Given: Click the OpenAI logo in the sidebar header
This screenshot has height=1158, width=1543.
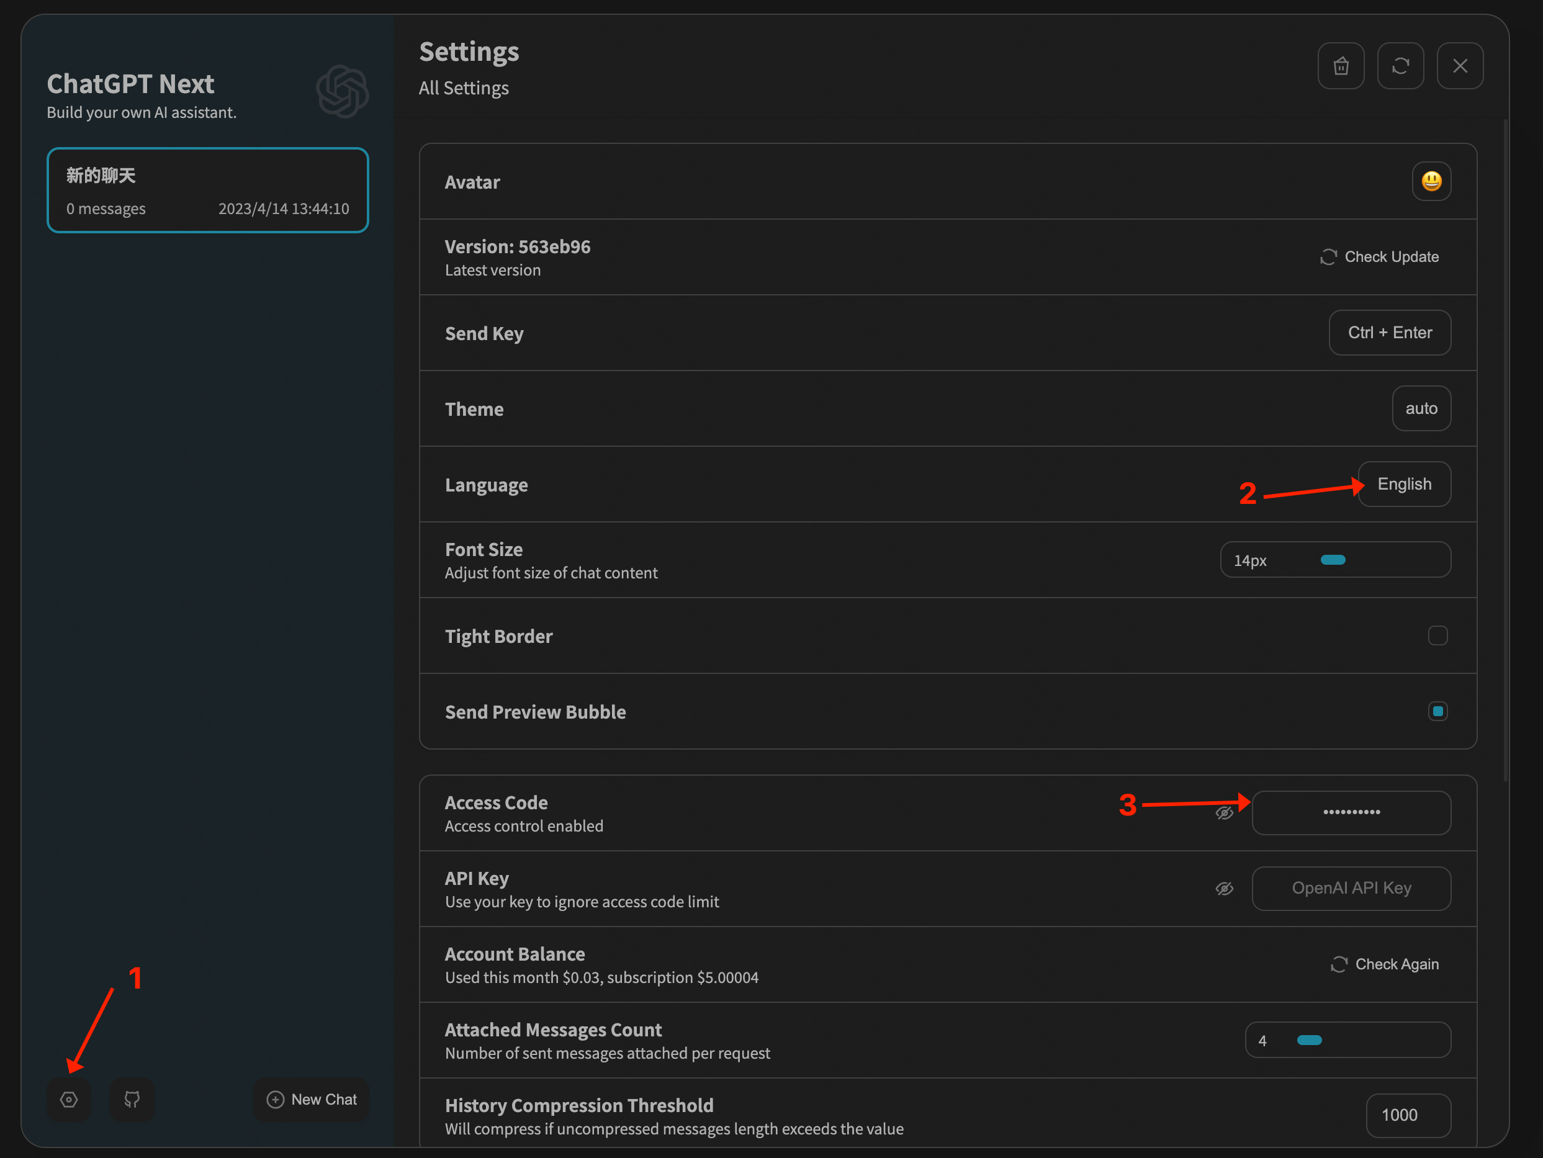Looking at the screenshot, I should tap(343, 91).
